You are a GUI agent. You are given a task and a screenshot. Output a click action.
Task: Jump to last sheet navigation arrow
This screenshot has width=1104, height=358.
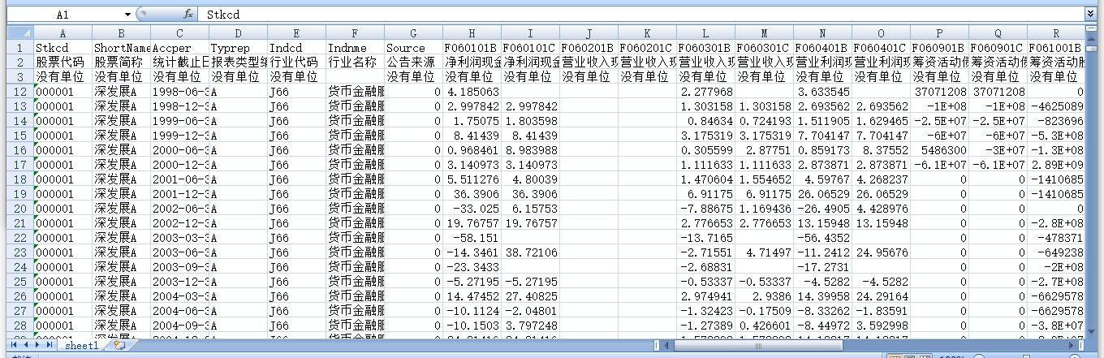coord(51,345)
